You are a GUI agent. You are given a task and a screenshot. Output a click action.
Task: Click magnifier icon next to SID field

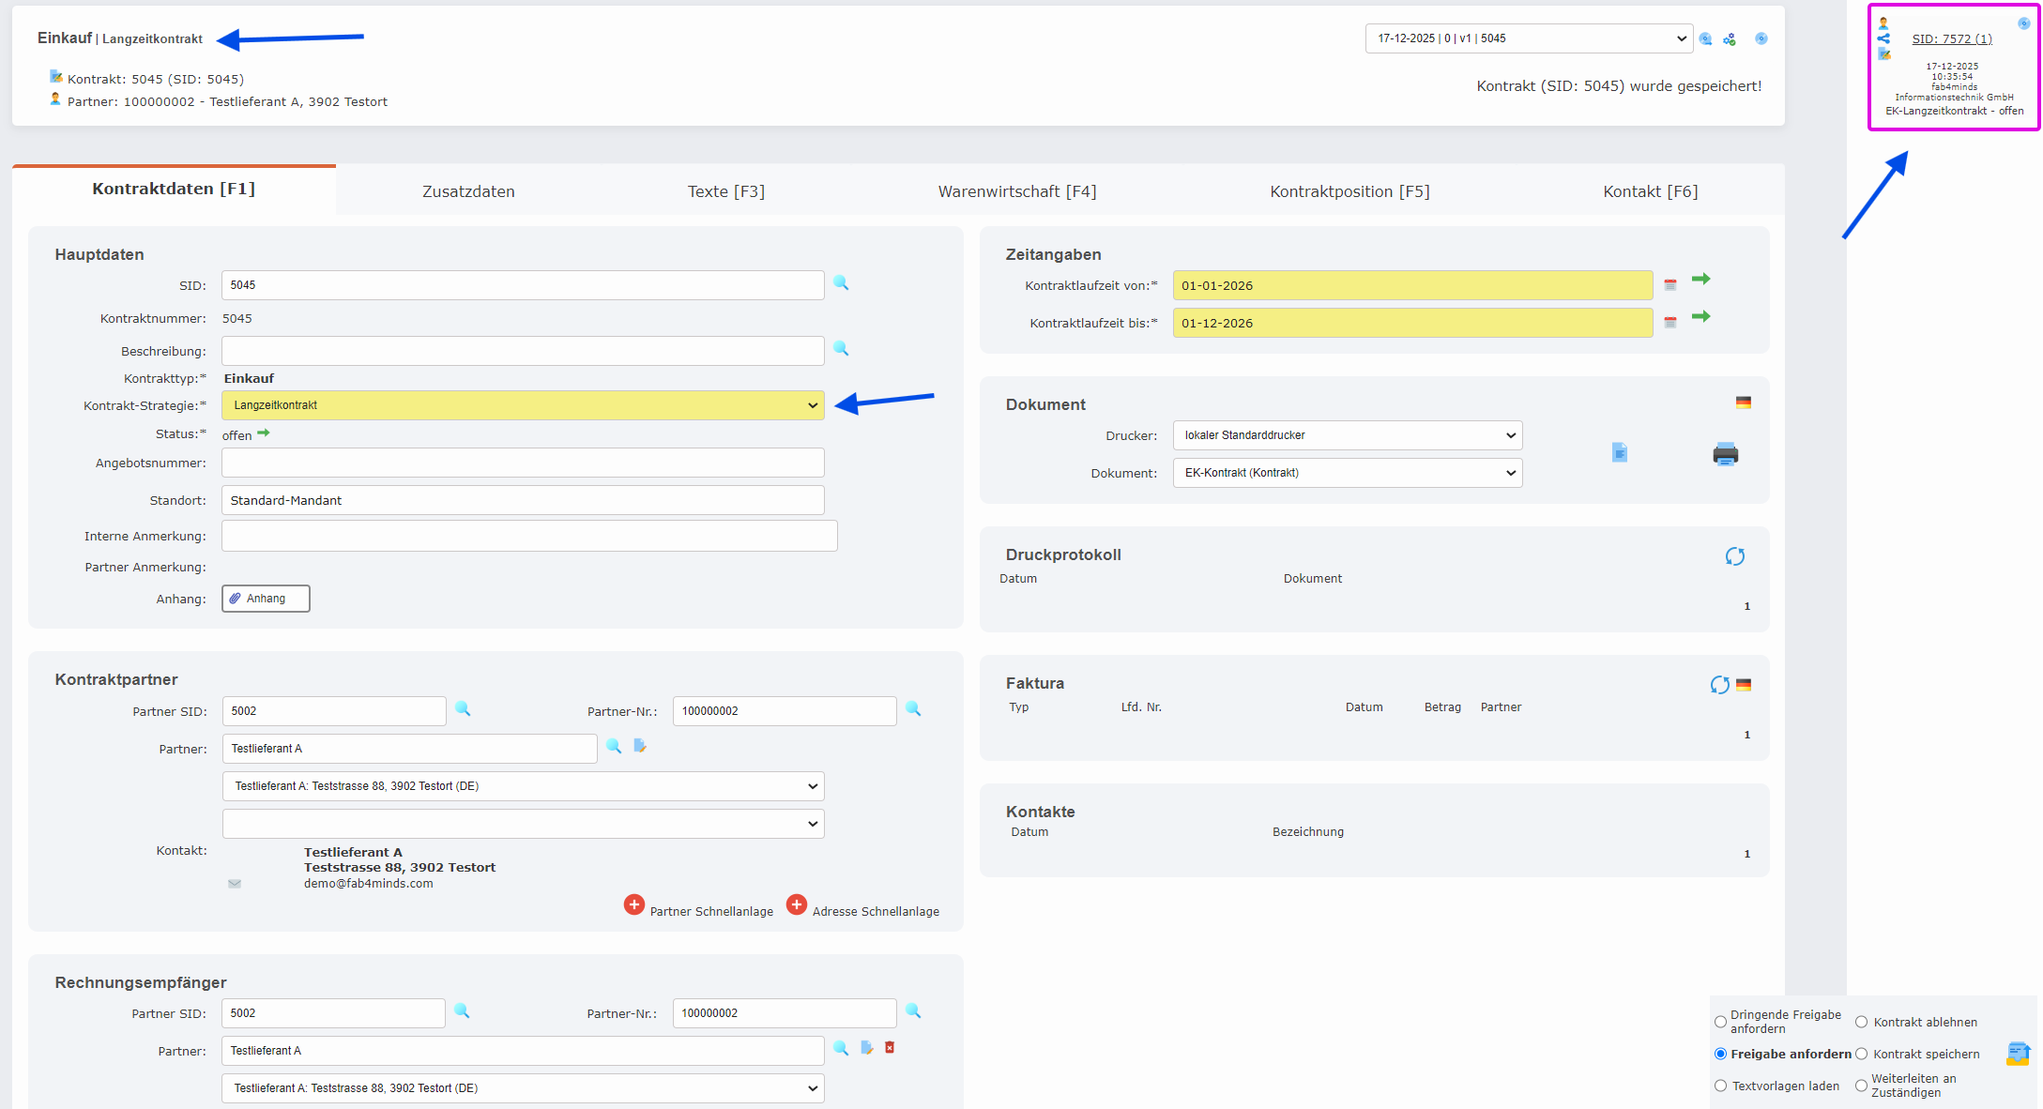(x=841, y=283)
